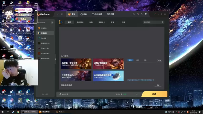Select the 公告 news filter
Screen dimensions: 203x114
point(145,60)
